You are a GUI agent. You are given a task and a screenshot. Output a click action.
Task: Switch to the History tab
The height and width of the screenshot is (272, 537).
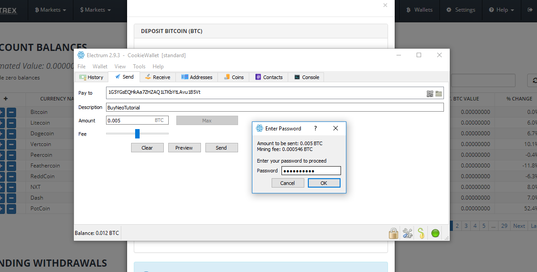coord(91,77)
